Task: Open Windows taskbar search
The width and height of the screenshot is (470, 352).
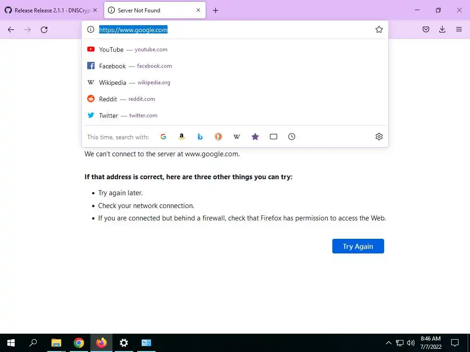Action: 33,343
